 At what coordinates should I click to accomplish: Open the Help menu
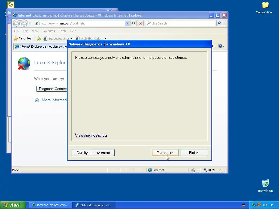tap(73, 31)
